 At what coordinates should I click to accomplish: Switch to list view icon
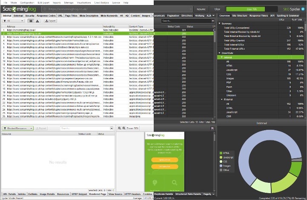[31, 20]
